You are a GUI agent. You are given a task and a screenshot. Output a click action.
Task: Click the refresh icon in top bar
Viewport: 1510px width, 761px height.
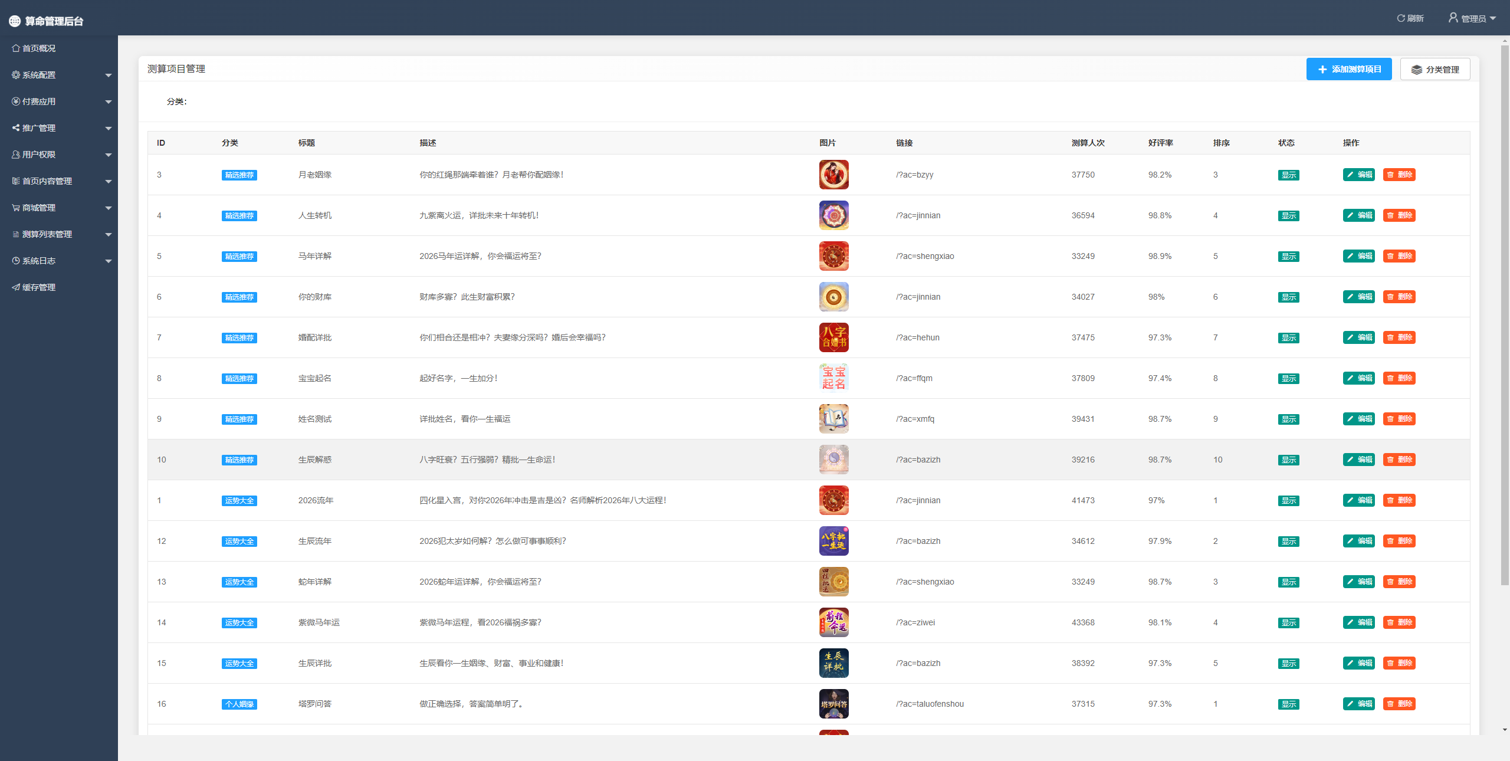(1400, 18)
